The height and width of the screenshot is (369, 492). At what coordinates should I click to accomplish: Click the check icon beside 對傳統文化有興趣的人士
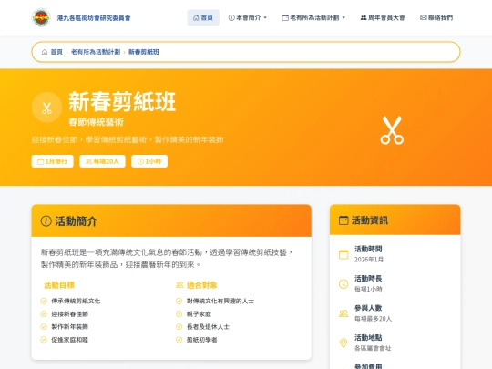click(179, 302)
